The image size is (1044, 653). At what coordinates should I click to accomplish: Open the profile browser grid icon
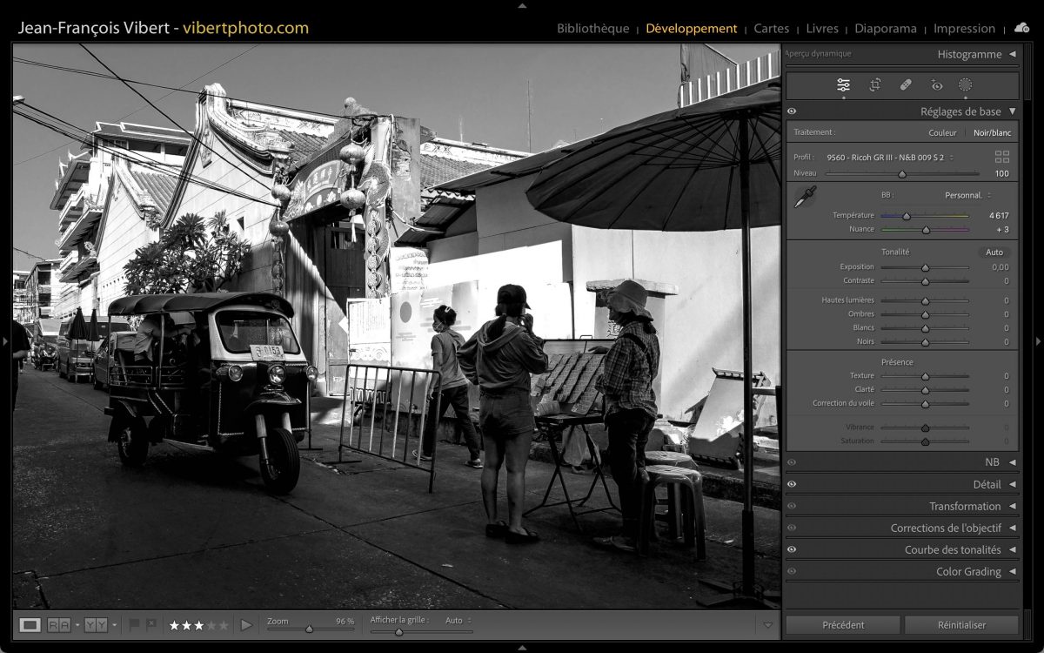1001,157
